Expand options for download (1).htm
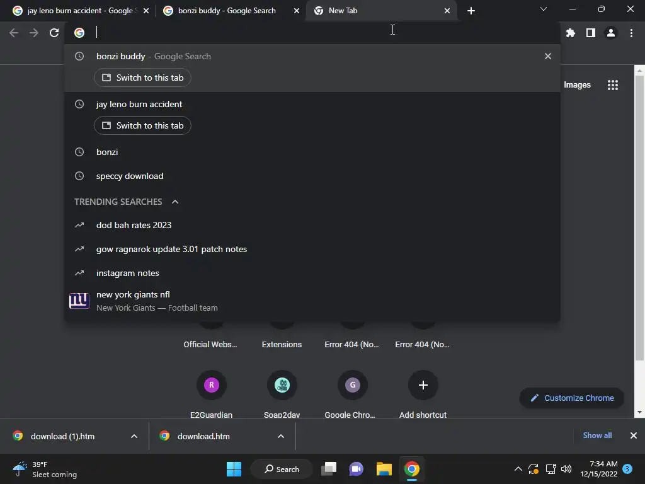The image size is (645, 484). (x=134, y=436)
